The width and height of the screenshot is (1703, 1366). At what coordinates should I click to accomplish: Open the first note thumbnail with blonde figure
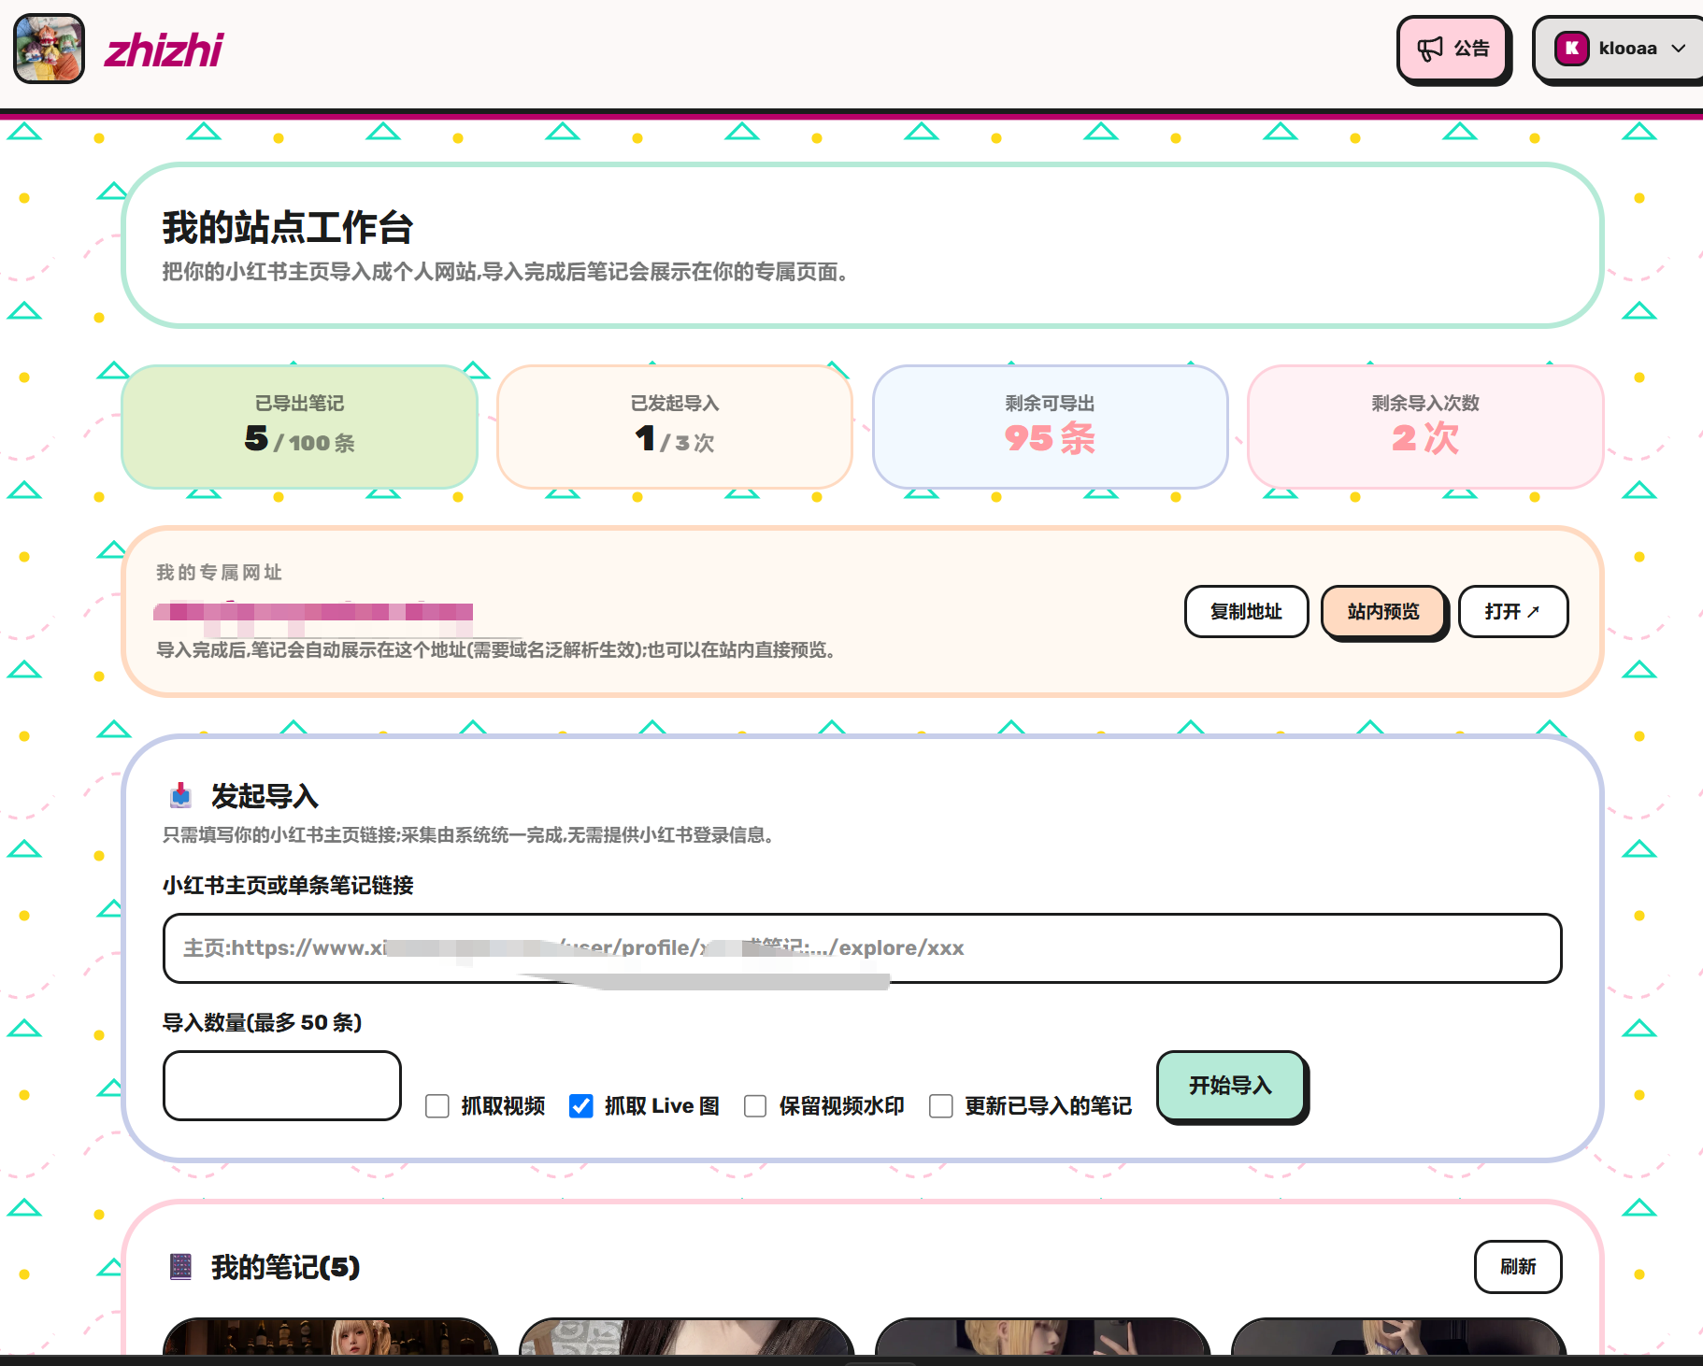point(331,1336)
